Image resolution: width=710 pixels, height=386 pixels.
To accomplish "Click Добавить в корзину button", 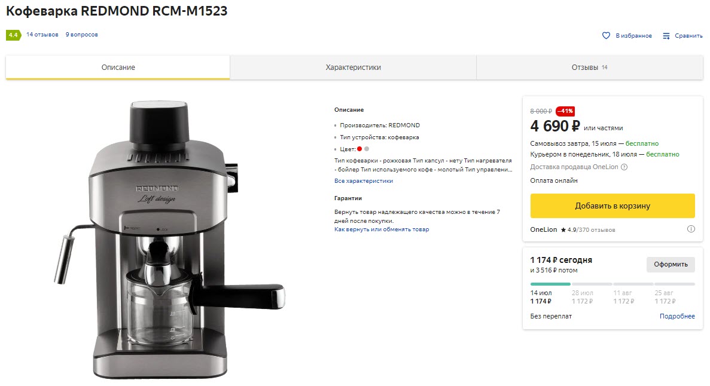I will click(x=612, y=206).
